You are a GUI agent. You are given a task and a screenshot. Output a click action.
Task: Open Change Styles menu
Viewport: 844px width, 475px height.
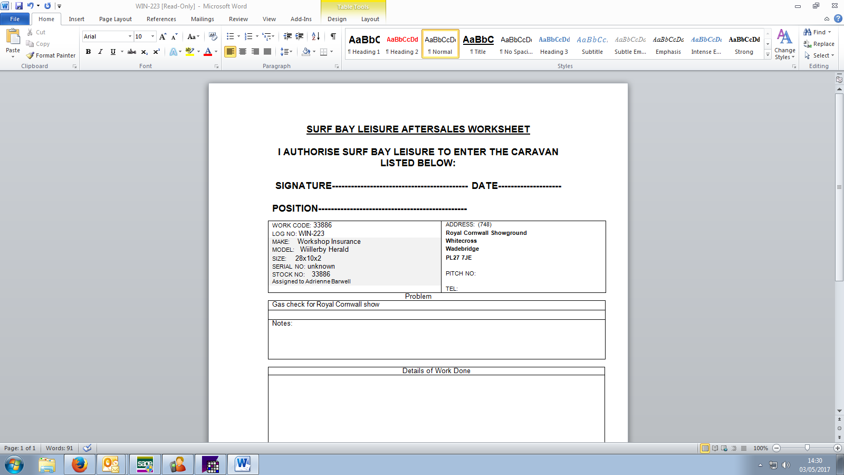click(784, 44)
